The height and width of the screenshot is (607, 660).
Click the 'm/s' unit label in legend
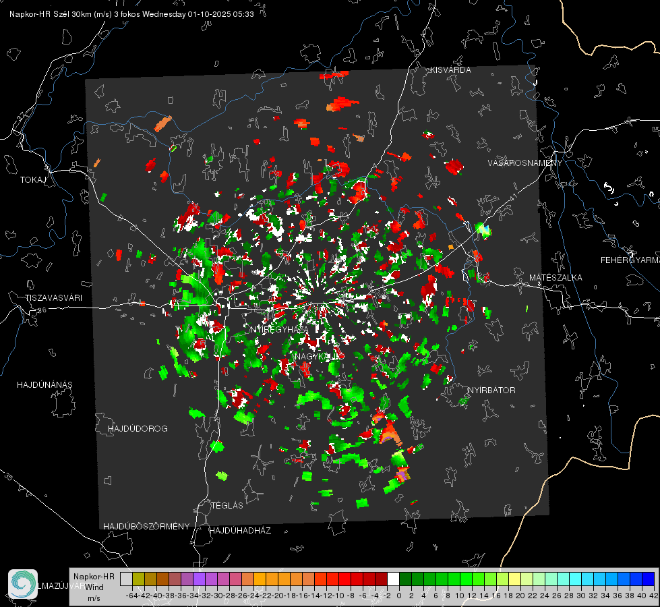coord(94,598)
